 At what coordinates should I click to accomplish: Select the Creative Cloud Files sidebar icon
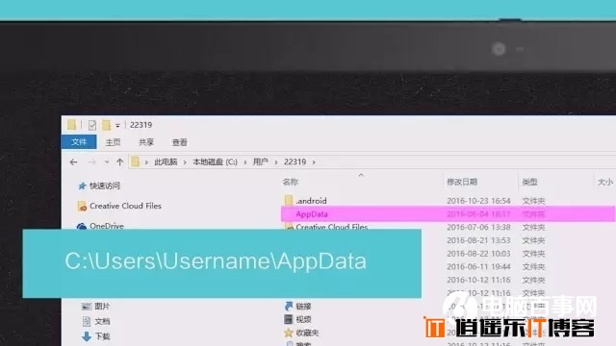click(x=82, y=206)
